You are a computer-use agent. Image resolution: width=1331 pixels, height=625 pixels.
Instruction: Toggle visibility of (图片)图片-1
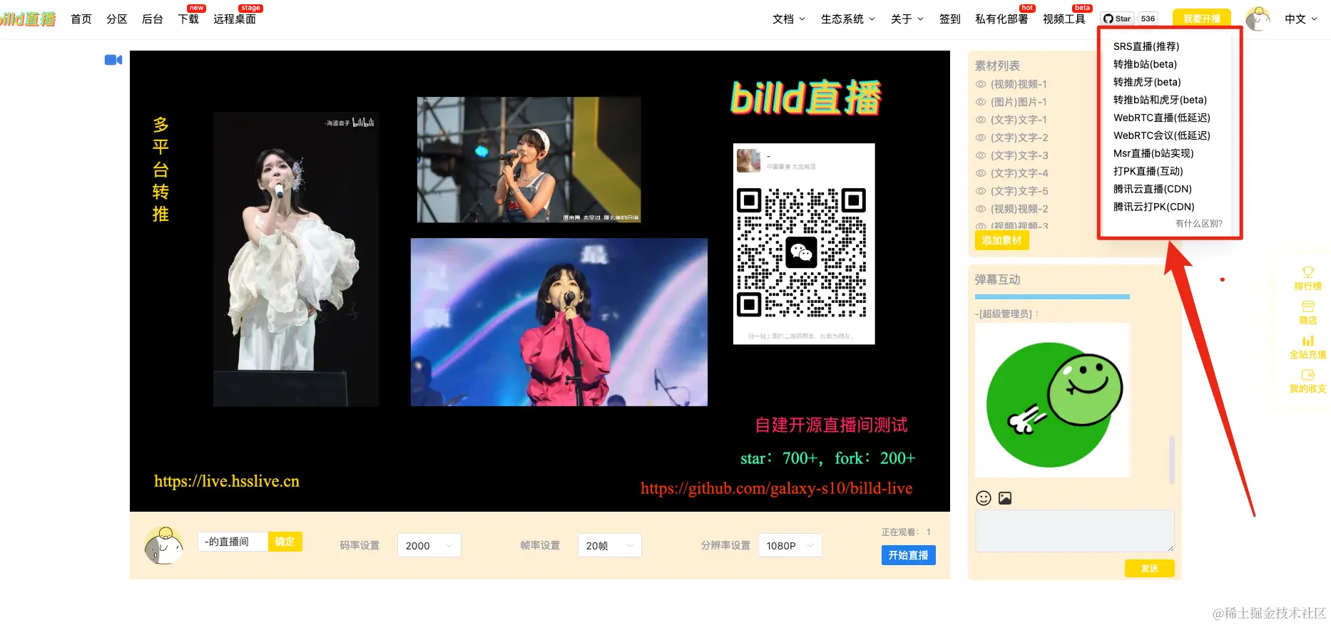click(x=981, y=102)
